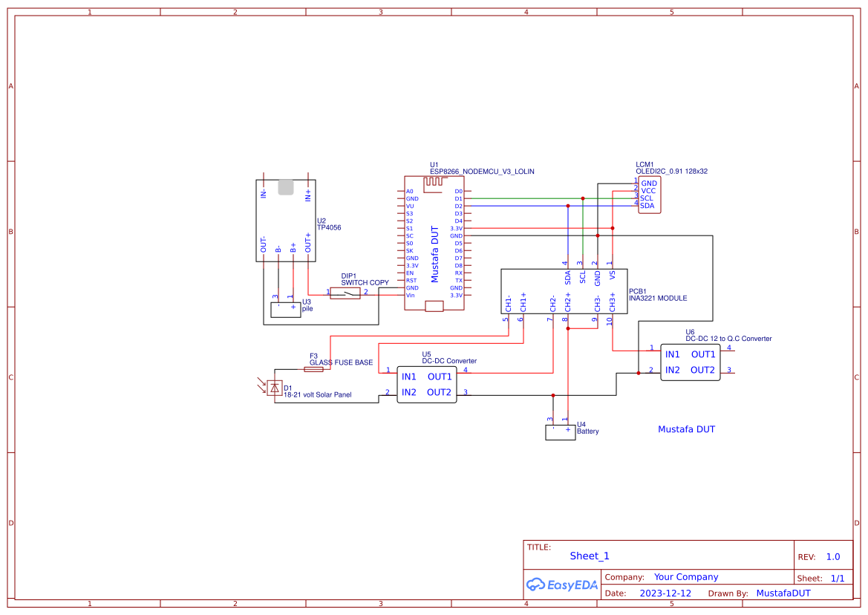Screen dimensions: 868x615
Task: Click the D1 solar panel diode symbol
Action: [x=275, y=388]
